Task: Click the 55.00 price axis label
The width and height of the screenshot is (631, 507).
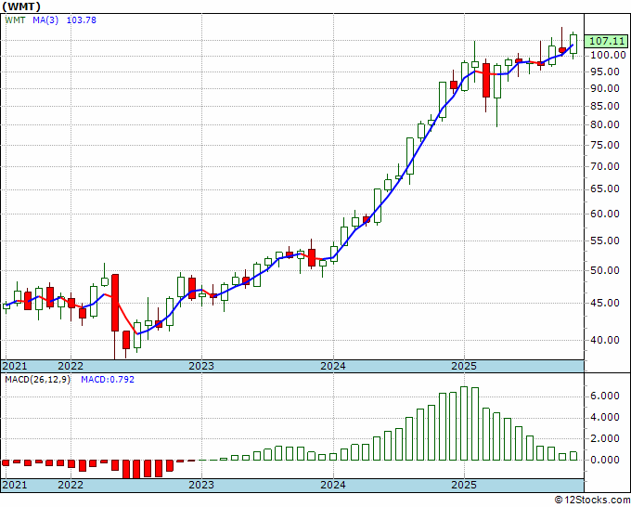Action: (604, 240)
